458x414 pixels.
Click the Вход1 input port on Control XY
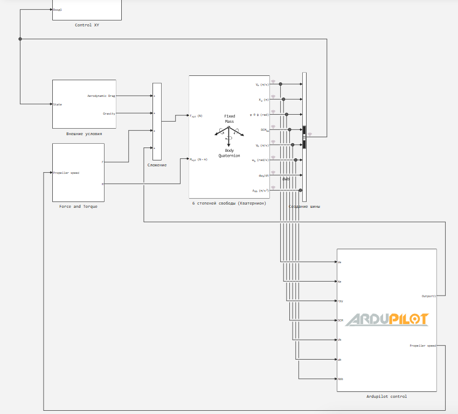coord(58,10)
